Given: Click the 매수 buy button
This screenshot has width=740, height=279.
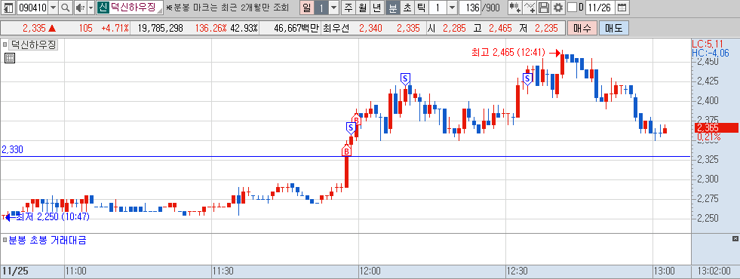Looking at the screenshot, I should tap(582, 29).
